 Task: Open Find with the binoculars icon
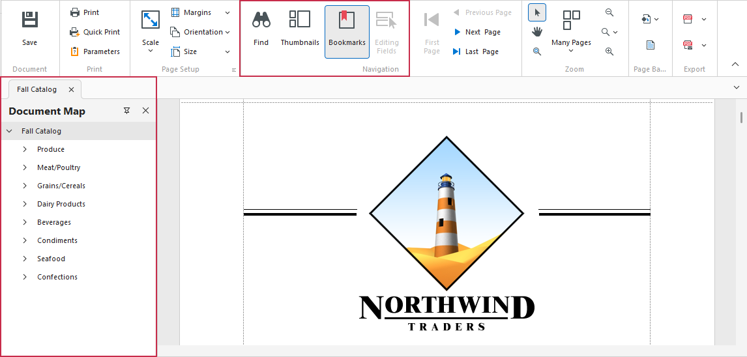pos(261,29)
